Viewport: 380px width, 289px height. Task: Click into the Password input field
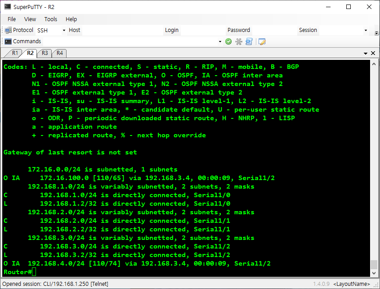(275, 30)
